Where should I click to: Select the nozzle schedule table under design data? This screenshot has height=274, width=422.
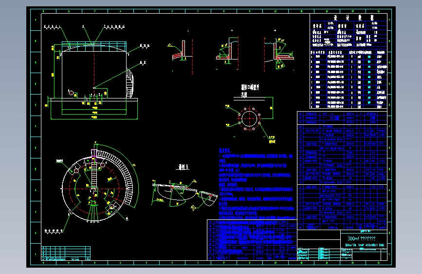(x=349, y=79)
